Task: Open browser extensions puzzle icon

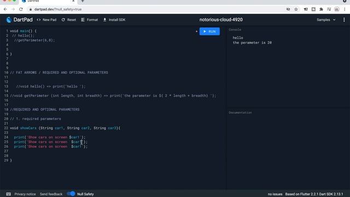Action: point(321,9)
